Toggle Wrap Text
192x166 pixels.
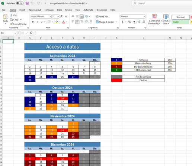click(x=102, y=16)
